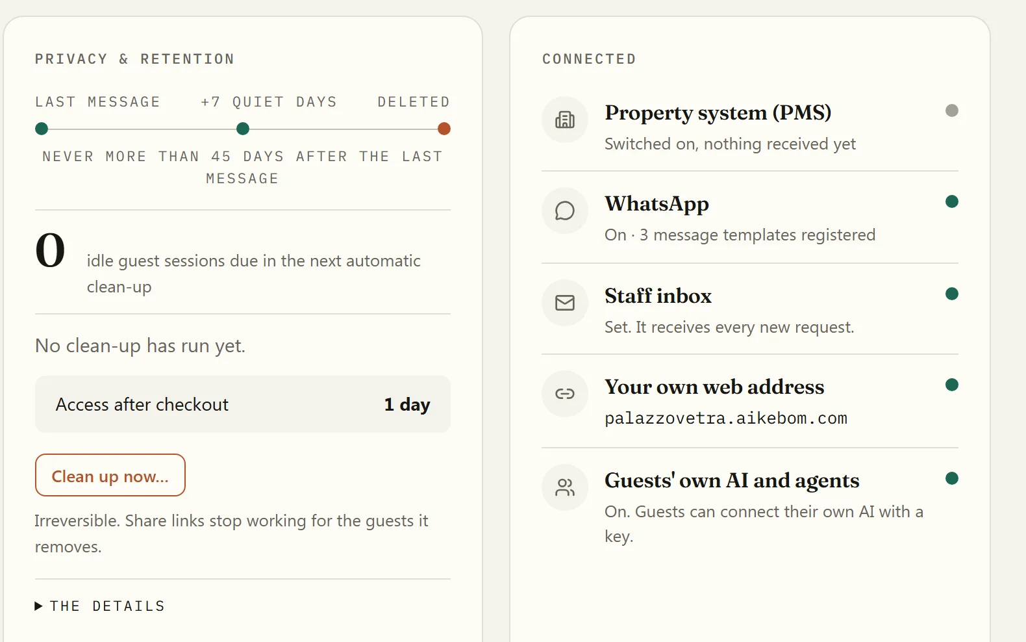Click the 'Last Message' timeline label

(x=97, y=102)
